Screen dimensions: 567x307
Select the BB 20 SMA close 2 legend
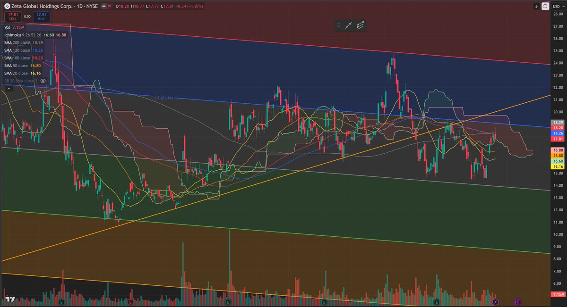click(x=21, y=81)
